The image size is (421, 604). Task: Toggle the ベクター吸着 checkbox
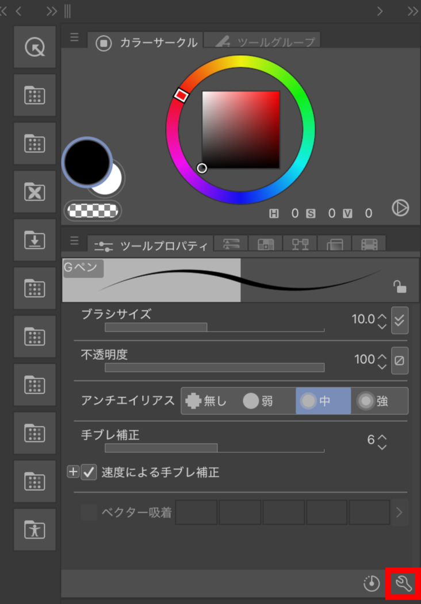click(89, 513)
